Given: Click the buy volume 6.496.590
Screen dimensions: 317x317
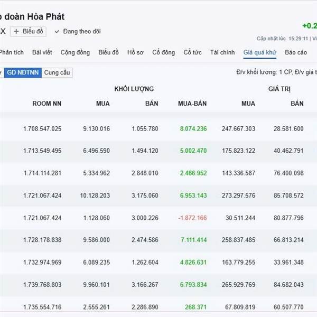Looking at the screenshot, I should [97, 151].
